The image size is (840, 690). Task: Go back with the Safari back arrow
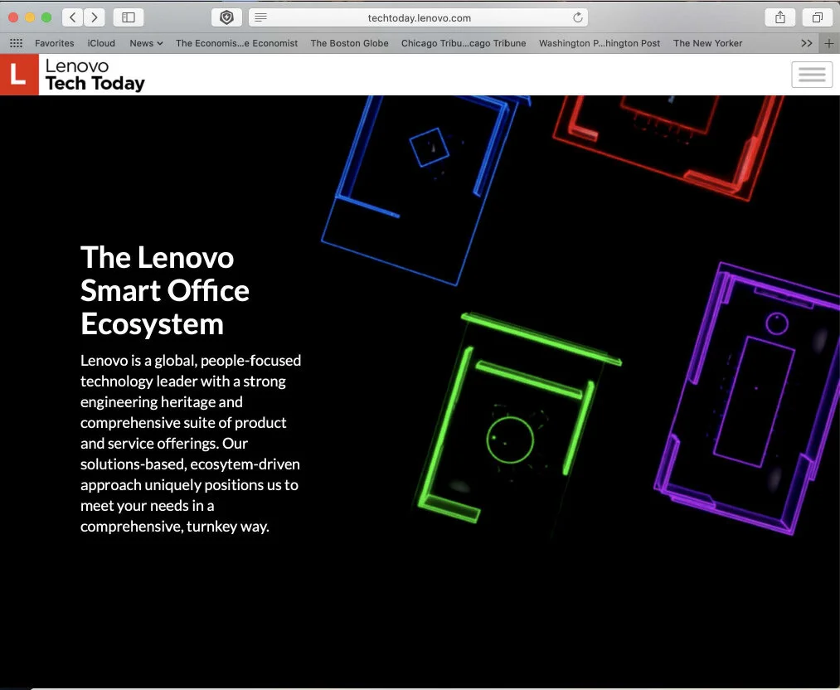pos(73,17)
